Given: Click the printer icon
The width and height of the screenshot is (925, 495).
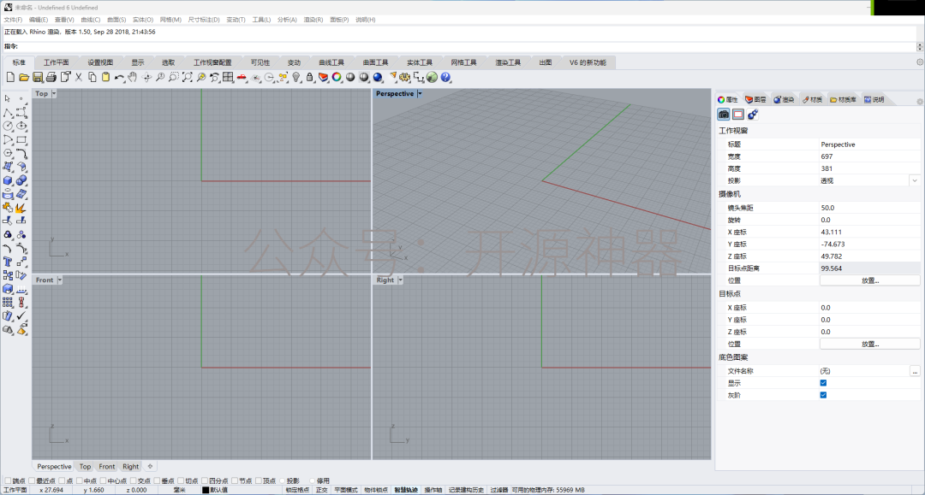Looking at the screenshot, I should pyautogui.click(x=51, y=77).
